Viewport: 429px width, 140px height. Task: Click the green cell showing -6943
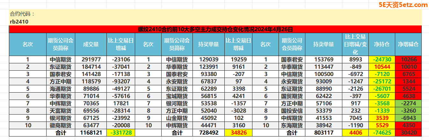408,118
